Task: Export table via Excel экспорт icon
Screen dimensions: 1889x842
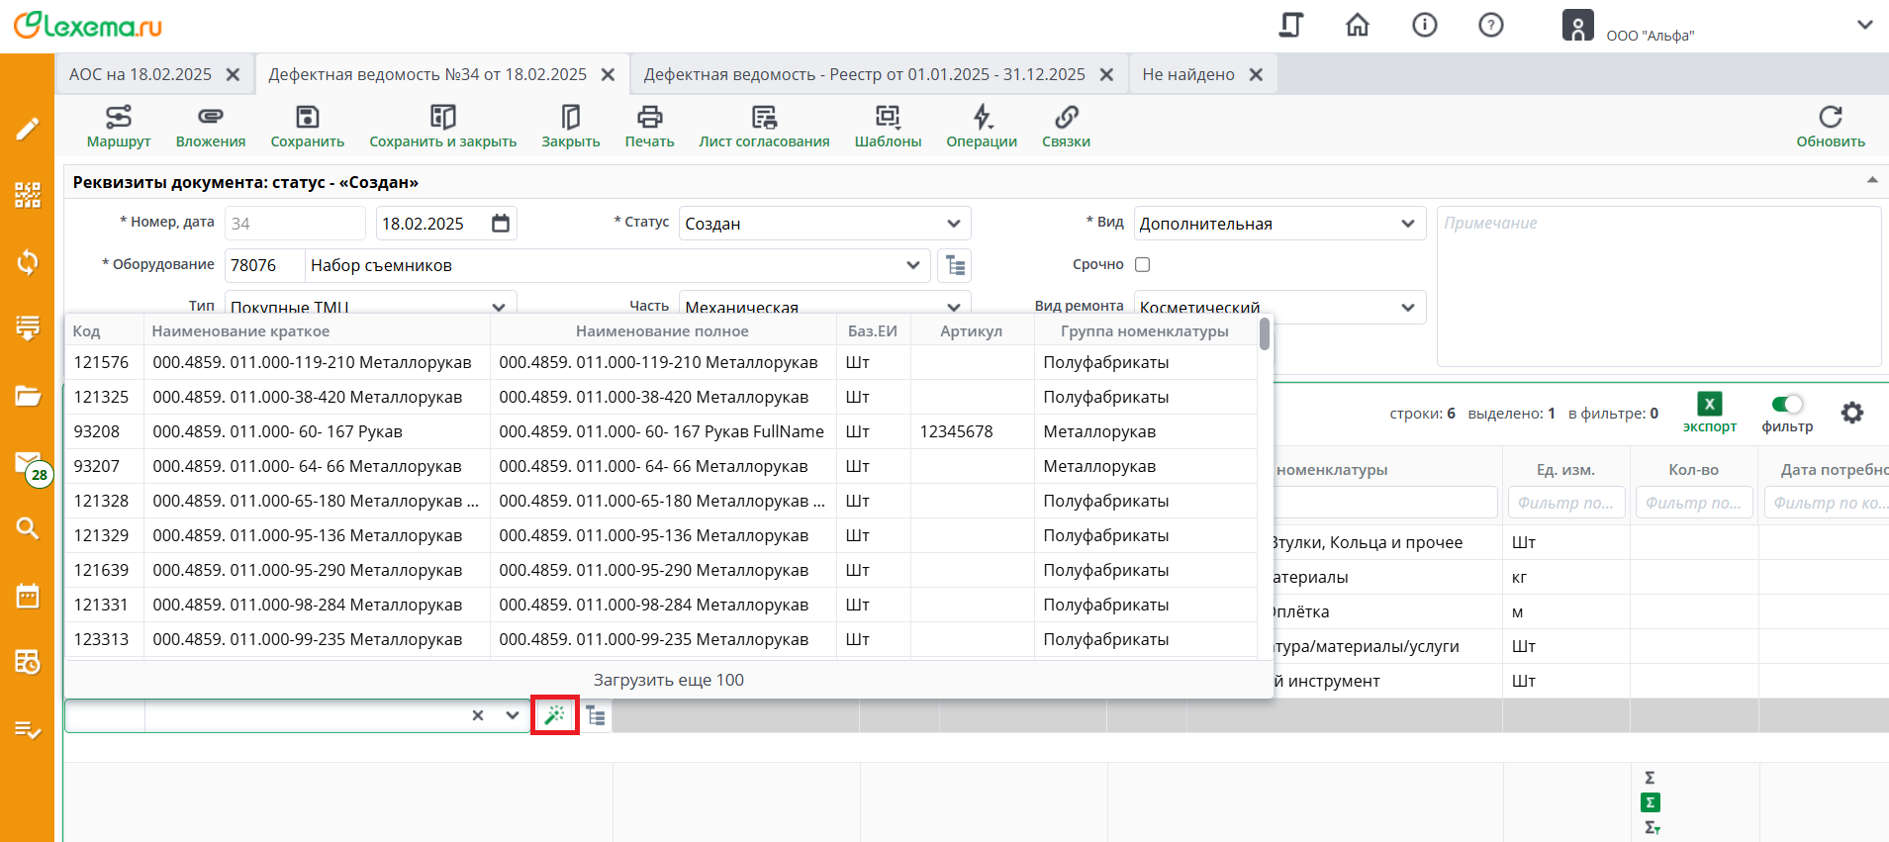Action: 1709,405
